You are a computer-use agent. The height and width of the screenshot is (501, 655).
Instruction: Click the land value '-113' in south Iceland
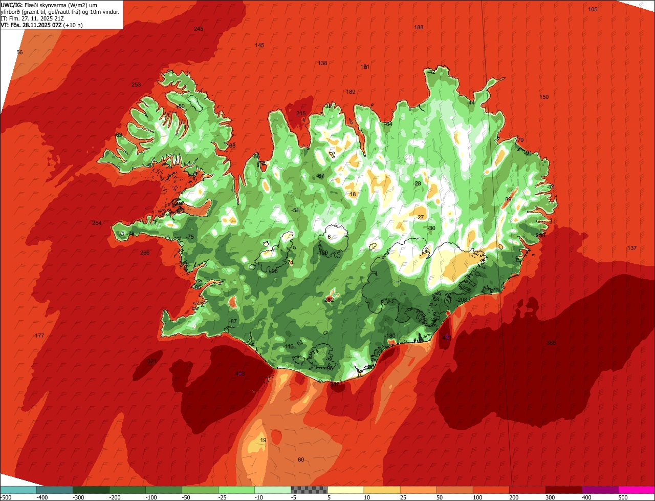click(289, 346)
